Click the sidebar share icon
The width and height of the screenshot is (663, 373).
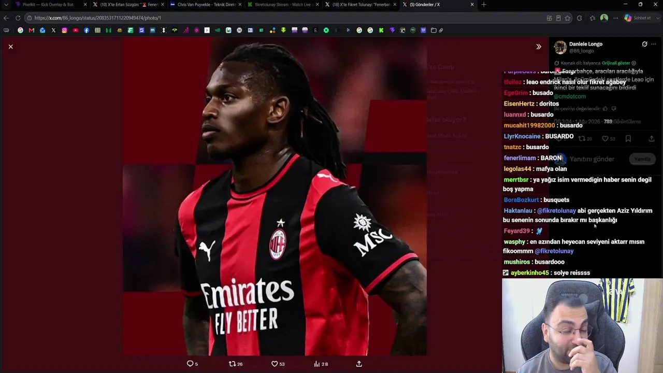pyautogui.click(x=652, y=139)
